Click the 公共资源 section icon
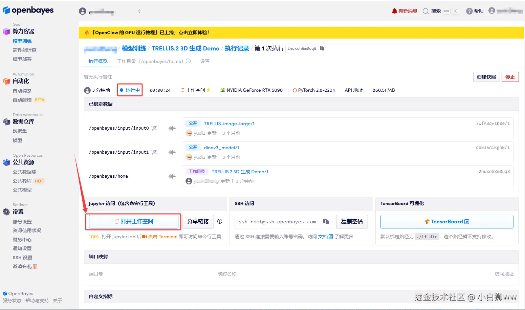The width and height of the screenshot is (525, 310). click(x=6, y=162)
